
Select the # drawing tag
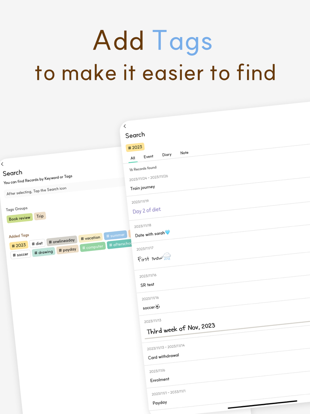[x=43, y=252]
